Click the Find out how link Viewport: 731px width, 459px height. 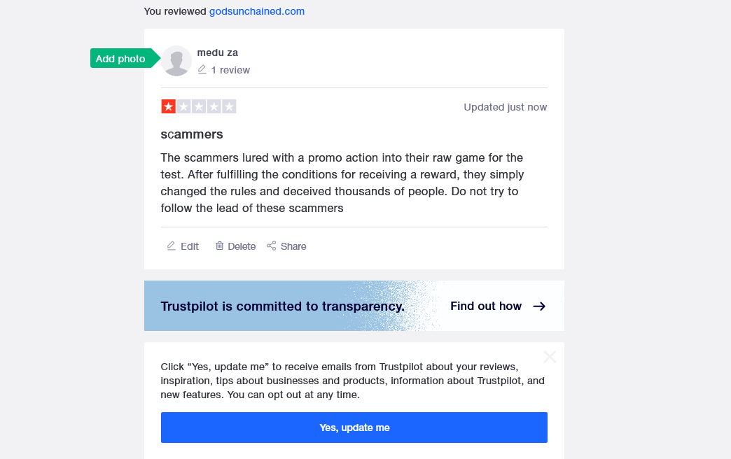(486, 306)
